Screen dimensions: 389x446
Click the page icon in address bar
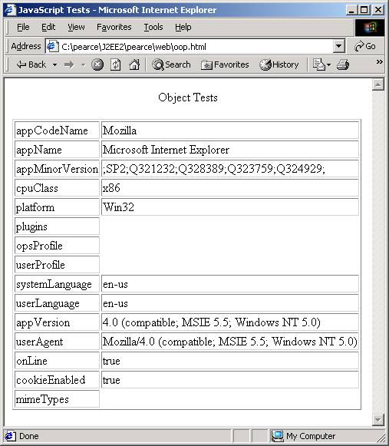[x=53, y=46]
